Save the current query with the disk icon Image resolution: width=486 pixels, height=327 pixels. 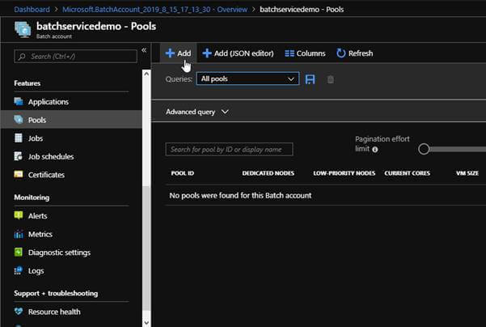tap(310, 79)
